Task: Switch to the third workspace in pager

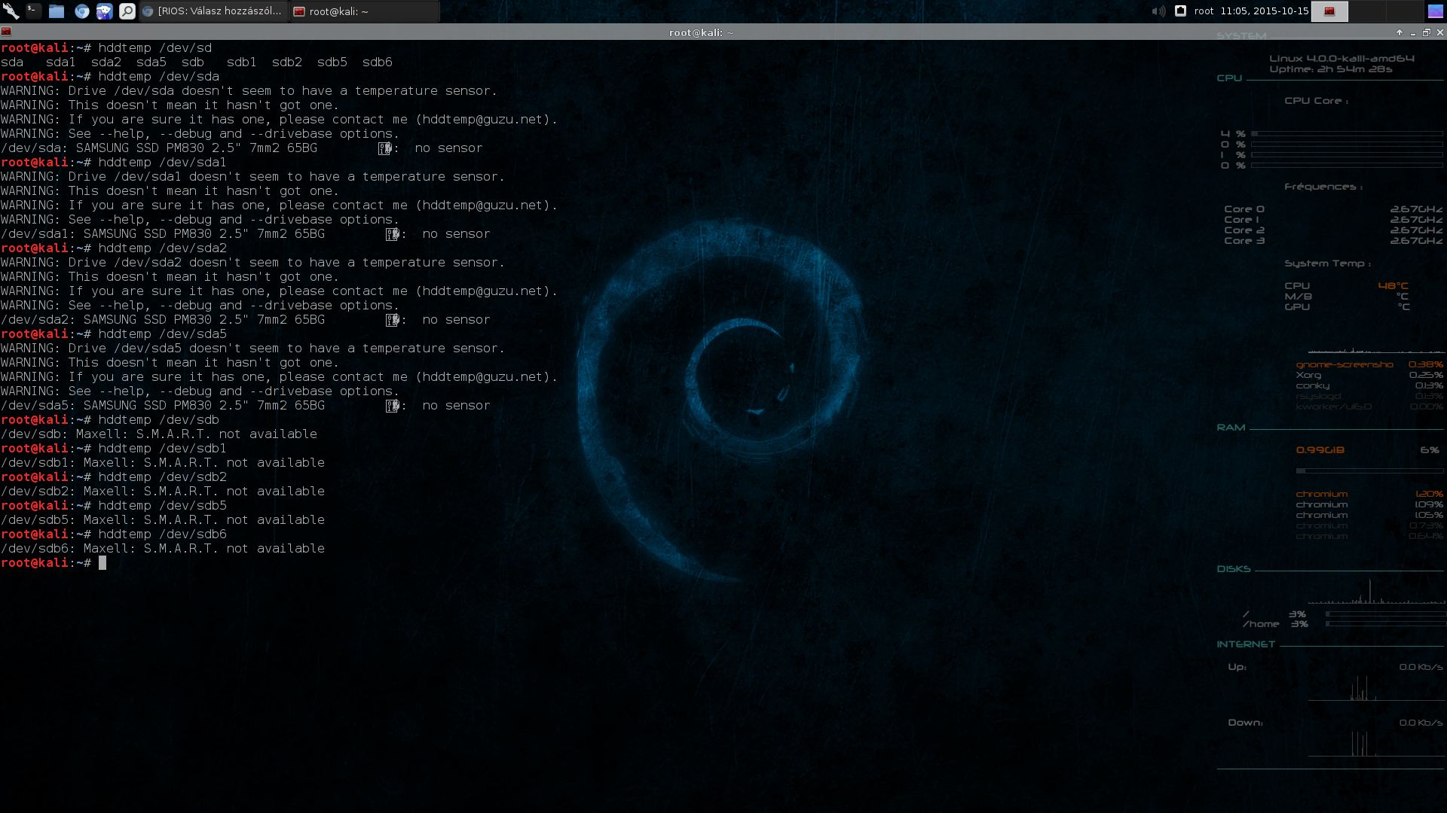Action: [x=1404, y=11]
